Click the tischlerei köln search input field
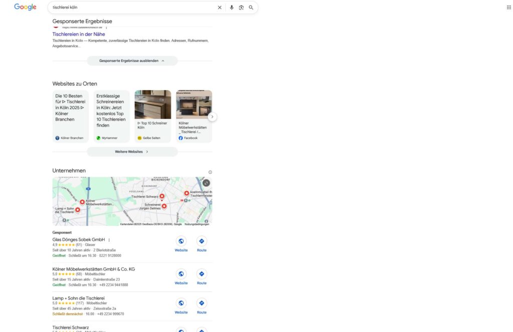The height and width of the screenshot is (332, 513). coord(125,7)
